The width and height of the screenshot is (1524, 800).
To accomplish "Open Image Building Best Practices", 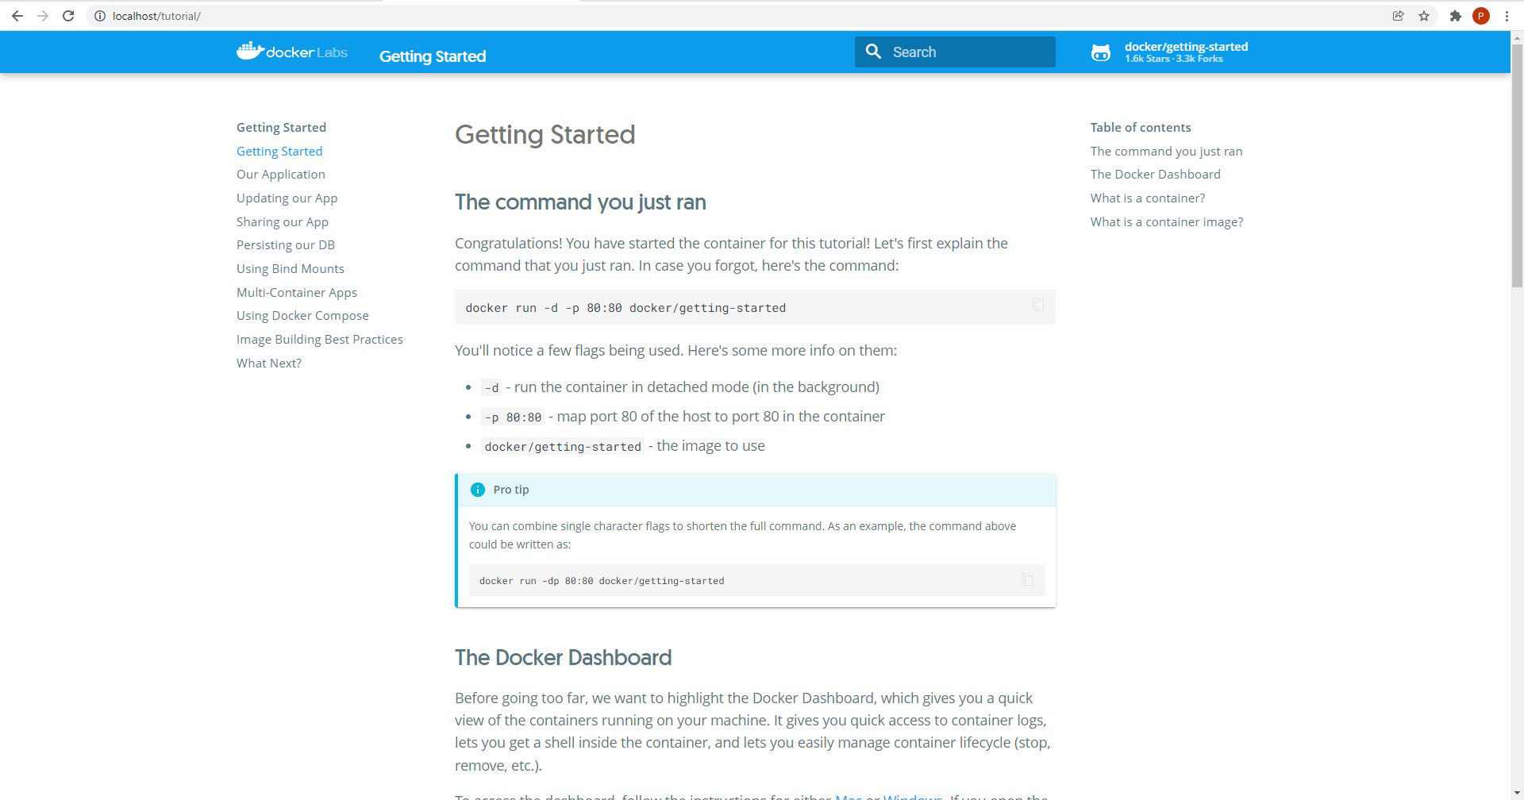I will tap(320, 339).
